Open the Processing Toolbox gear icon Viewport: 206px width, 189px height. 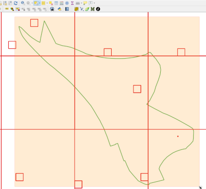67,3
